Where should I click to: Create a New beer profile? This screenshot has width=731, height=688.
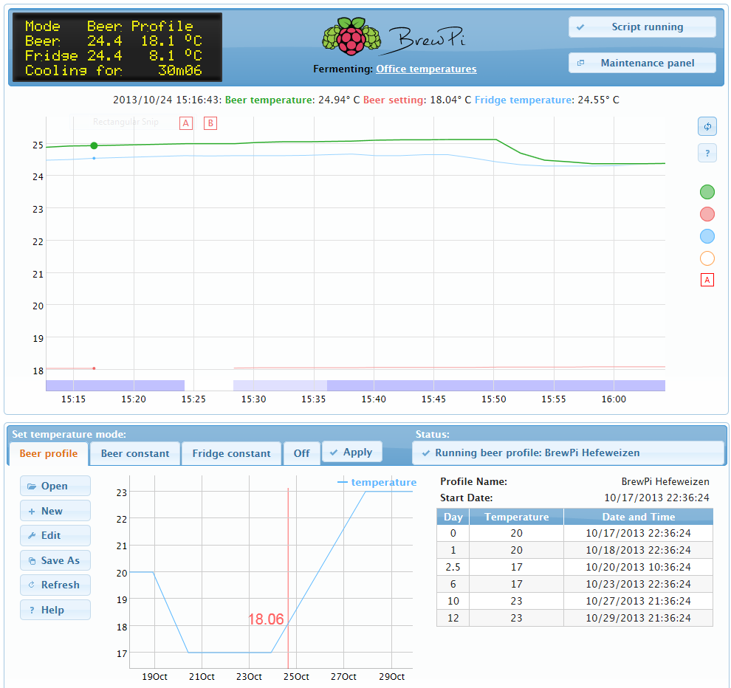tap(55, 511)
